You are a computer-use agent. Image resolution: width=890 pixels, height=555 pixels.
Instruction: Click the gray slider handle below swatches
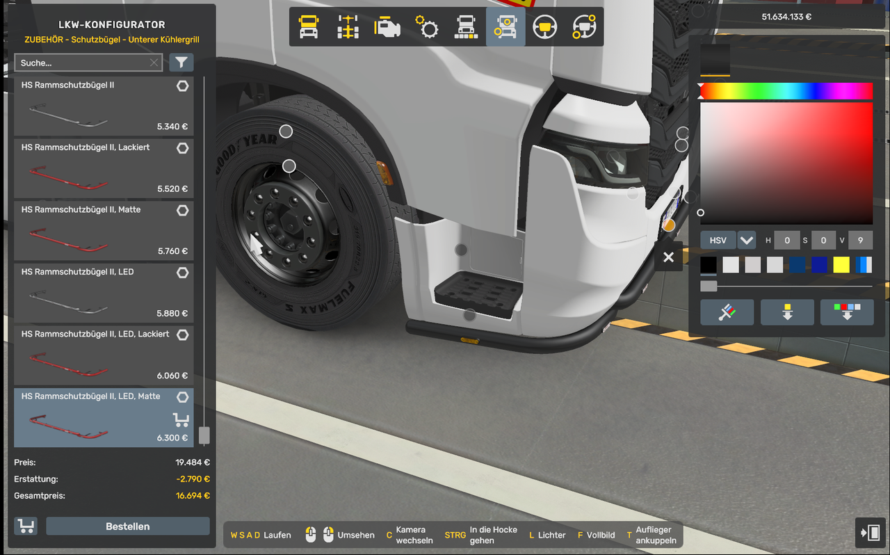tap(709, 286)
